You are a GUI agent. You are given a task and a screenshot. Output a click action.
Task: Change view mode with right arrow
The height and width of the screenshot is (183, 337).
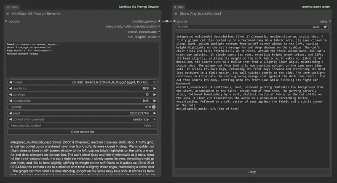[325, 27]
